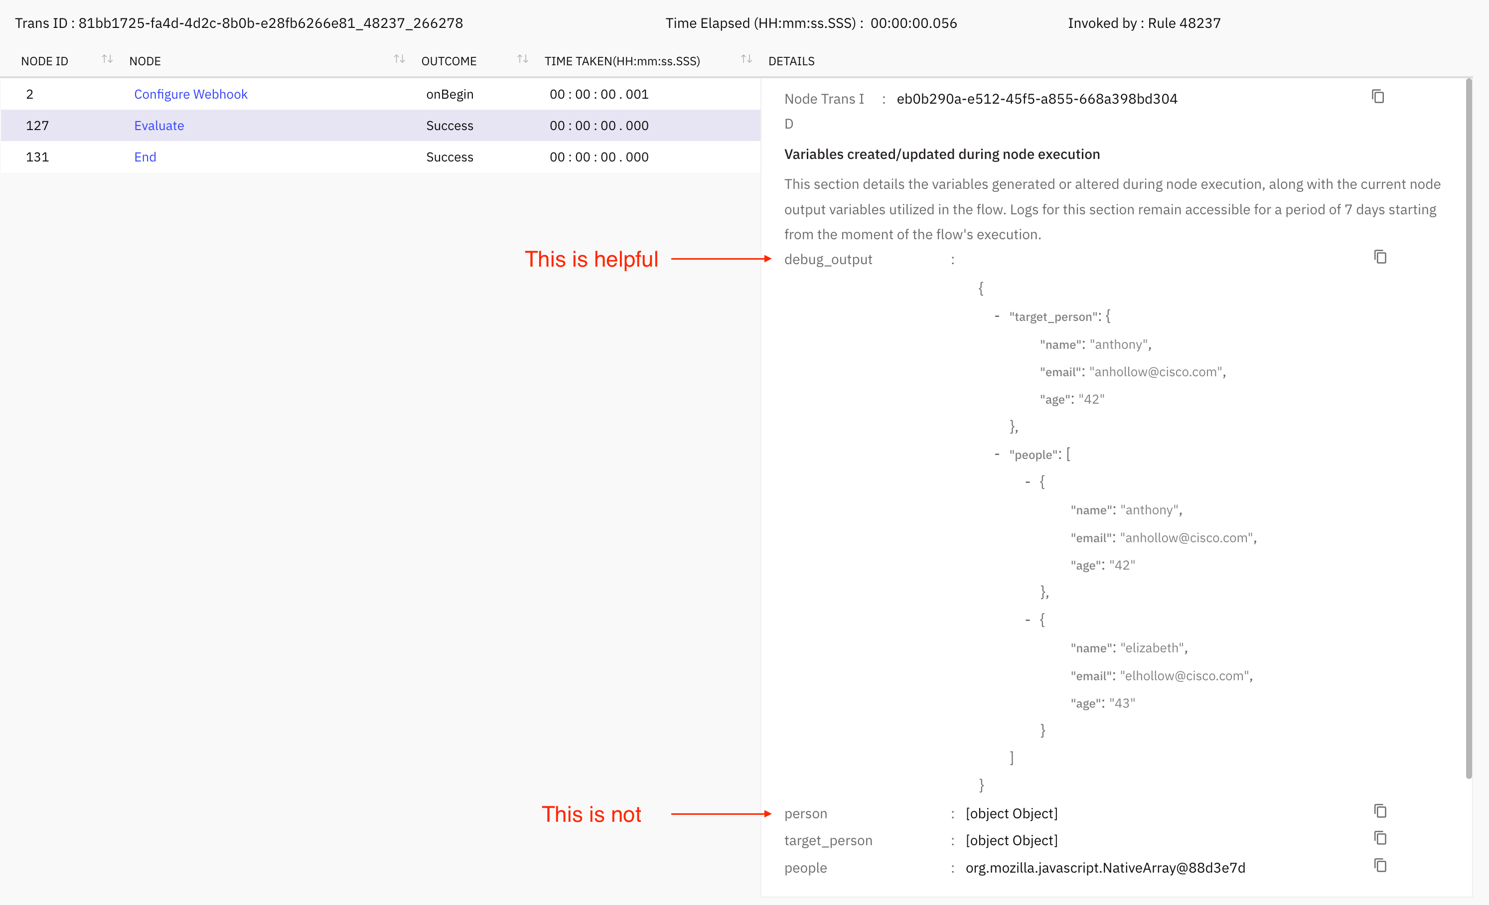
Task: Open the Evaluate node link
Action: (159, 126)
